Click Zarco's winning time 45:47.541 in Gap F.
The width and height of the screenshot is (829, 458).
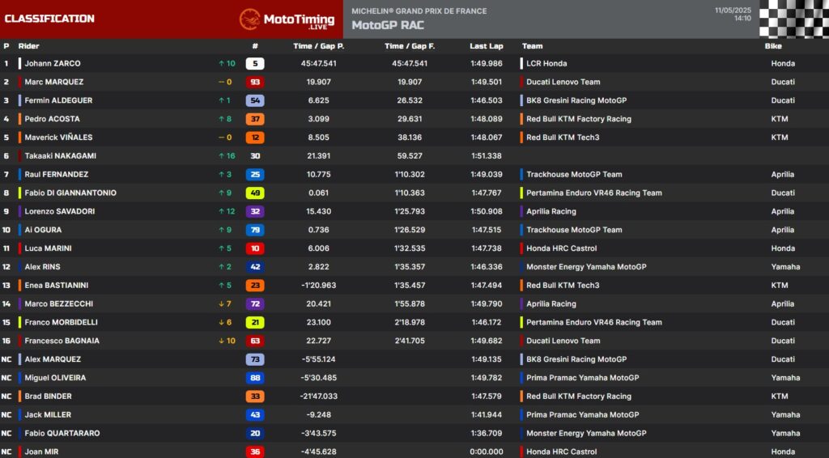click(410, 63)
